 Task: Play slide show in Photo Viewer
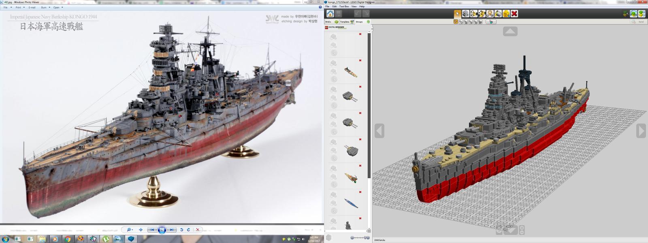[162, 230]
